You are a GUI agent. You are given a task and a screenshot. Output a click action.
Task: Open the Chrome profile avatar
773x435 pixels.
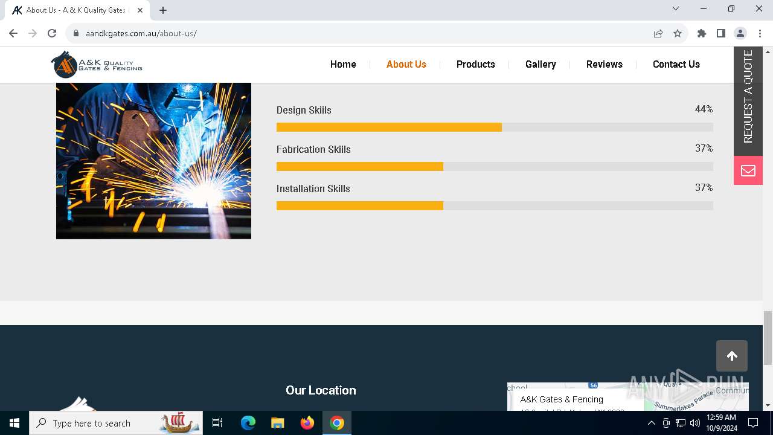[x=740, y=33]
